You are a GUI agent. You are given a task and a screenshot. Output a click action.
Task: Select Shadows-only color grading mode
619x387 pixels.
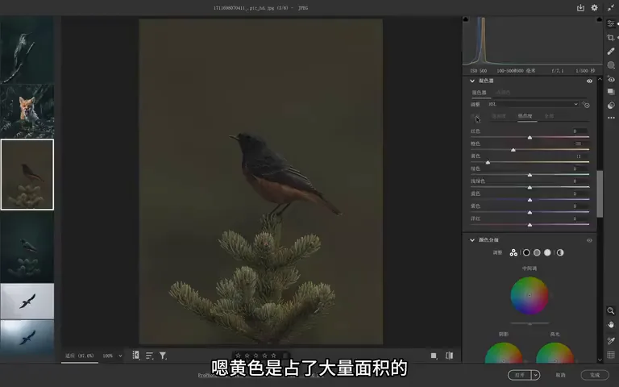526,252
